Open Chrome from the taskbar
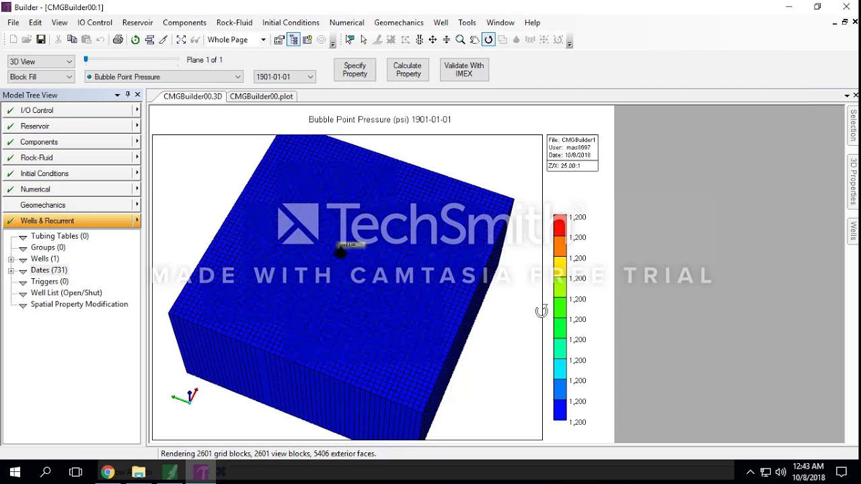Viewport: 861px width, 484px height. click(108, 472)
